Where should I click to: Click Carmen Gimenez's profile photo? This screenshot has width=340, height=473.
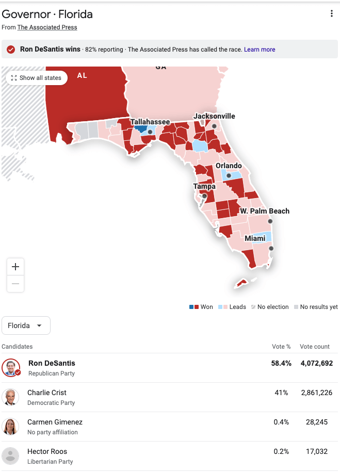[10, 427]
